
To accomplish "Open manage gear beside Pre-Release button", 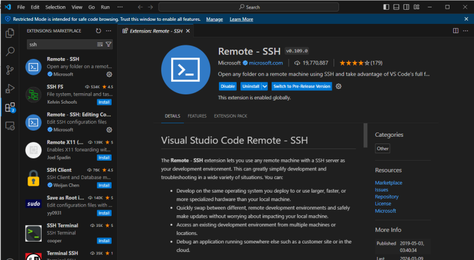I will [x=338, y=86].
